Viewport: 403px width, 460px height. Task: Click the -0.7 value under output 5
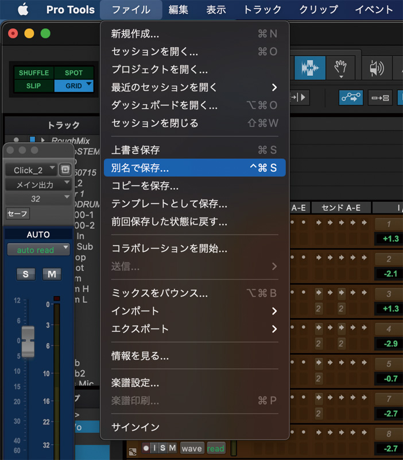point(390,378)
